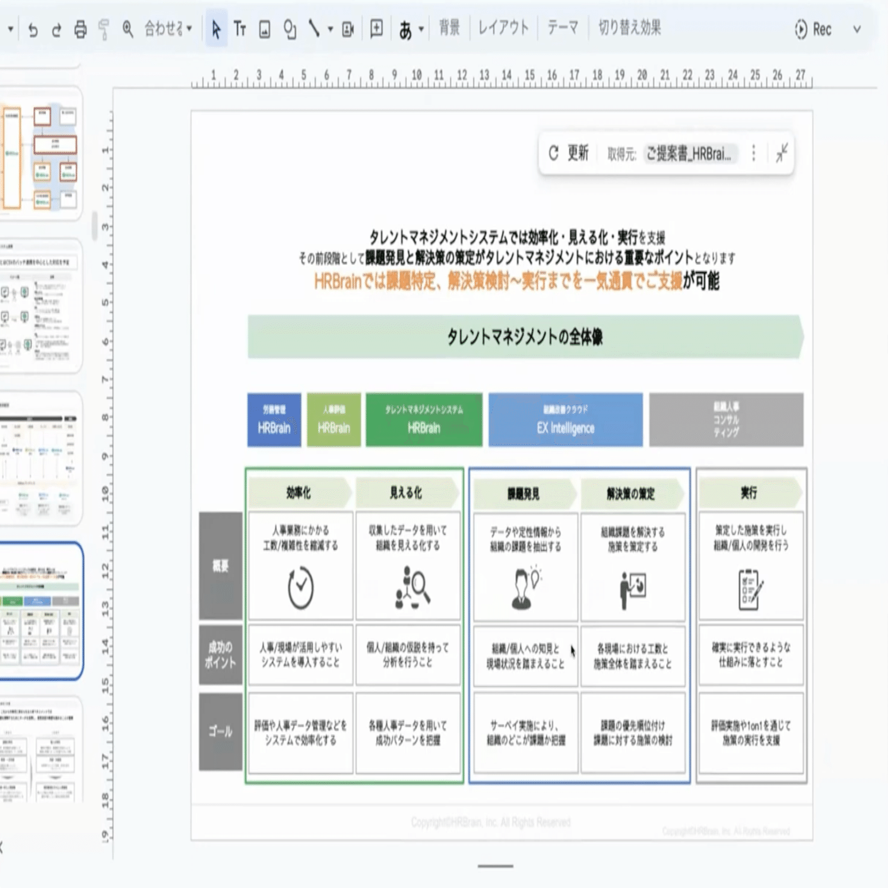Open the ご提案書_HRBrai... source link

[691, 154]
